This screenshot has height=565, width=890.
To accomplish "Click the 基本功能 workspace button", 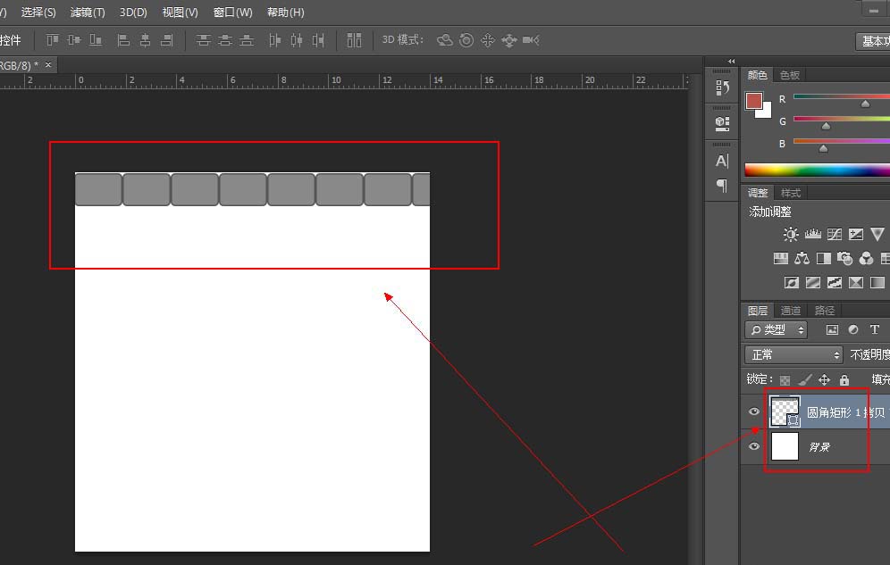I will click(873, 41).
